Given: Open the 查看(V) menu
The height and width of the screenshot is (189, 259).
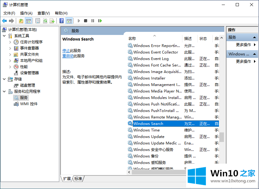Looking at the screenshot, I should (x=43, y=13).
